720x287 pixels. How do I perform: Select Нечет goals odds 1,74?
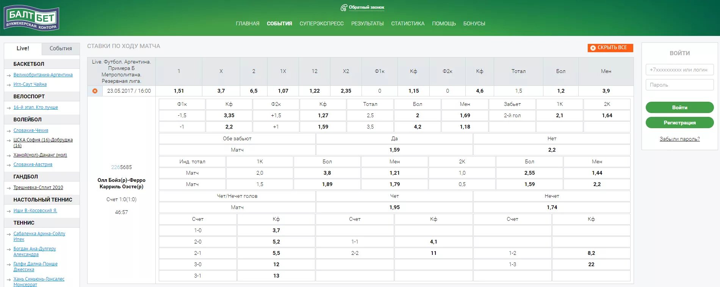[x=552, y=207]
